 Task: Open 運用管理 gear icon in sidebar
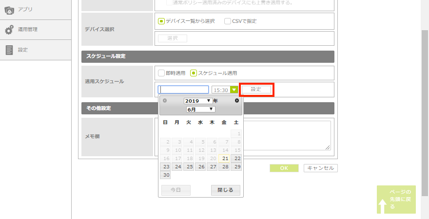9,30
